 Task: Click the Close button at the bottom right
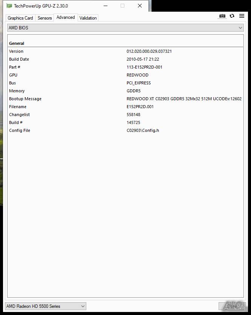(232, 306)
